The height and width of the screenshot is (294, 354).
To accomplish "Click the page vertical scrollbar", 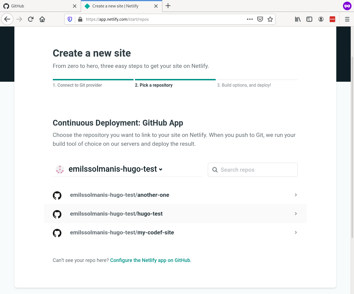I will tap(352, 147).
